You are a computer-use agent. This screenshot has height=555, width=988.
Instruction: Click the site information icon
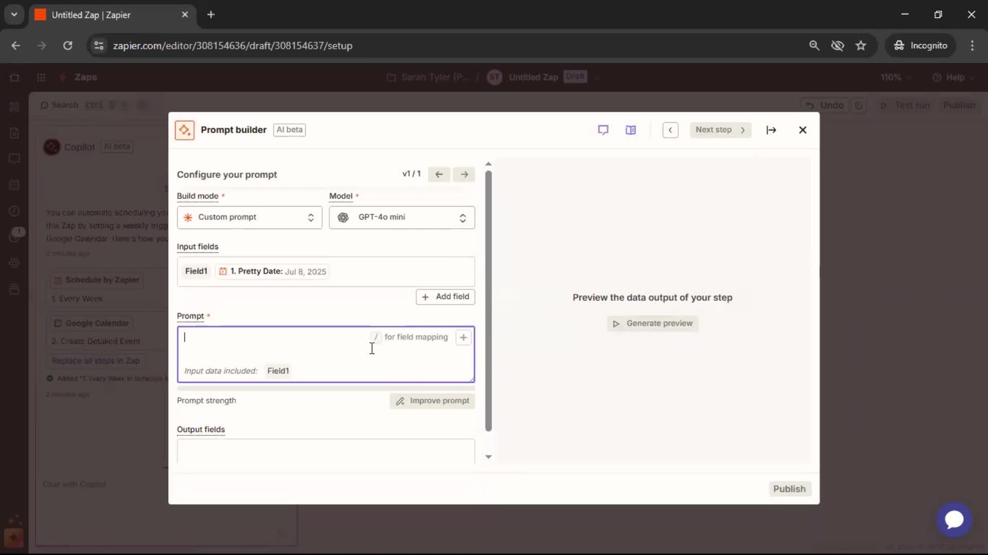click(x=98, y=45)
